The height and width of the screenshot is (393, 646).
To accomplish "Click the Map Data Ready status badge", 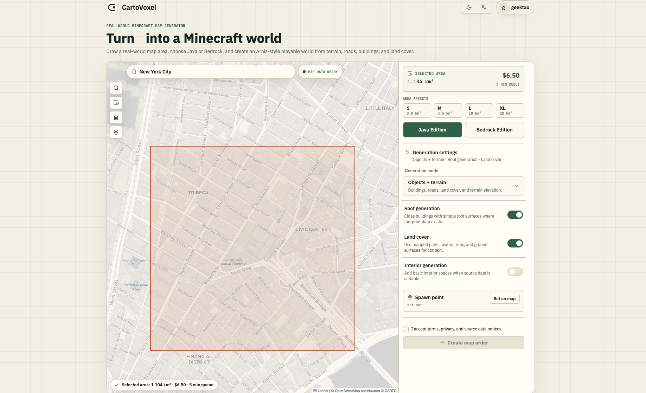I will click(320, 72).
